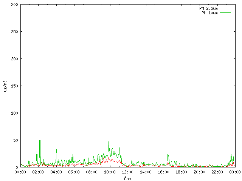Click the 0 y-axis label
This screenshot has height=181, width=242.
(17, 167)
